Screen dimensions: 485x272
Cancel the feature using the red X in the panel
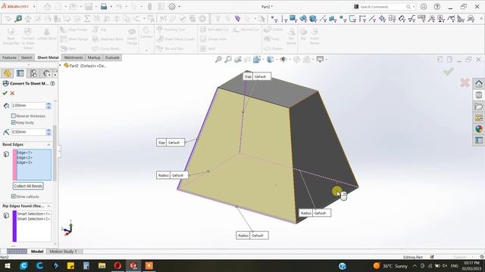(x=12, y=93)
